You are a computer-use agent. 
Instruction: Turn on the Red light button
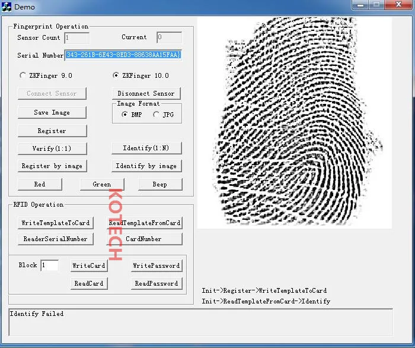pyautogui.click(x=40, y=185)
